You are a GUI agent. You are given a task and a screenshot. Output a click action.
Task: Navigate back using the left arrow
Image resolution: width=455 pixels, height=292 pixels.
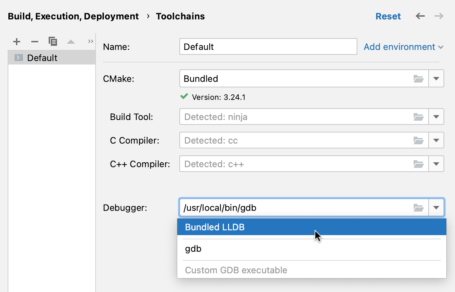[x=420, y=16]
